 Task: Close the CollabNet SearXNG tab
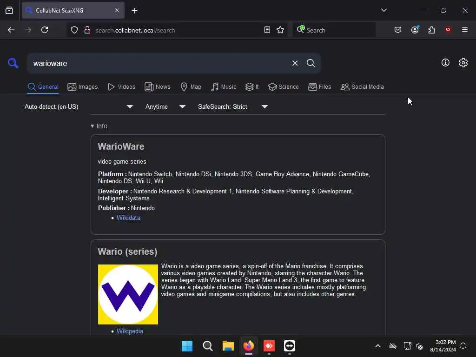(117, 10)
